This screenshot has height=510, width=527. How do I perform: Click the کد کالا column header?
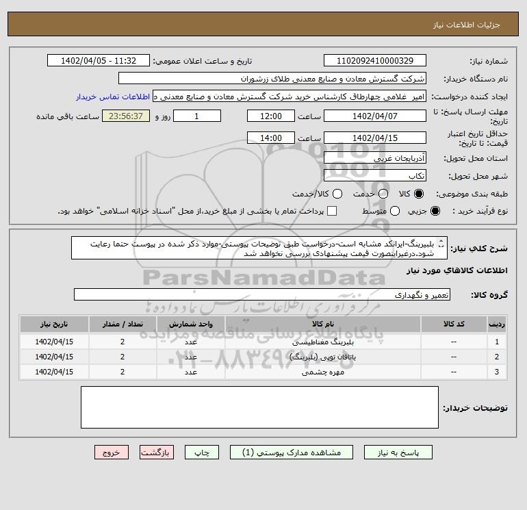click(454, 324)
